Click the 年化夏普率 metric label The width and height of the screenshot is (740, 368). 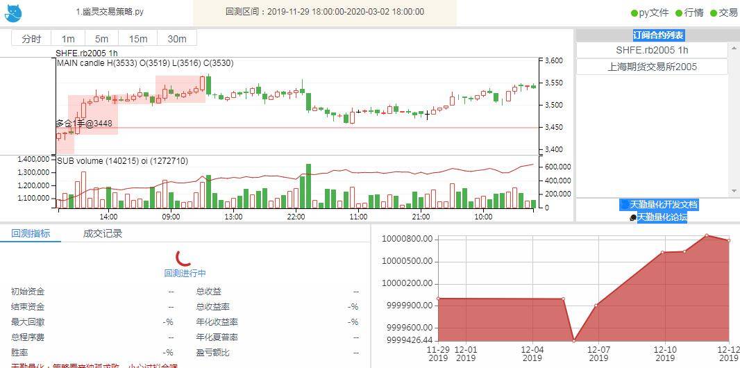pos(217,337)
